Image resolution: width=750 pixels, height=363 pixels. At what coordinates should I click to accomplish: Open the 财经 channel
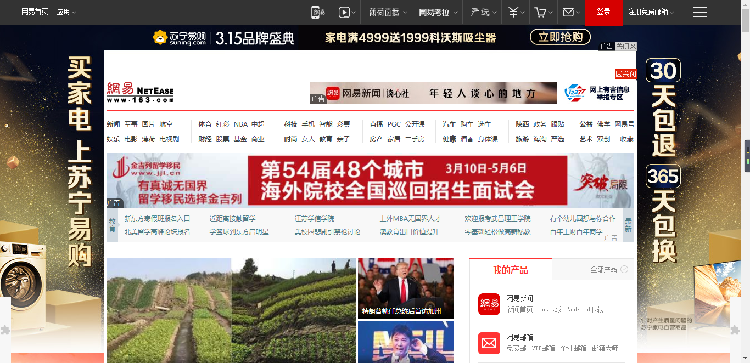click(205, 139)
